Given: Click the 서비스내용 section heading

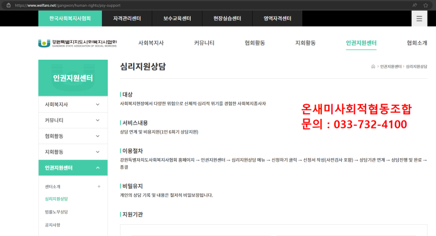Looking at the screenshot, I should pyautogui.click(x=135, y=123).
